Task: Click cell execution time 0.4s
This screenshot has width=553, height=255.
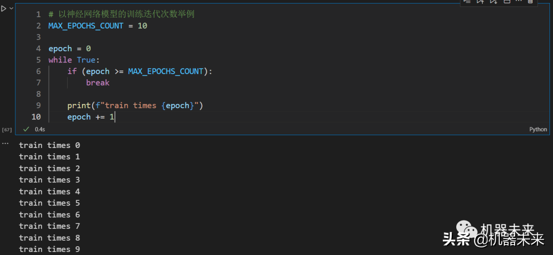Action: tap(39, 130)
